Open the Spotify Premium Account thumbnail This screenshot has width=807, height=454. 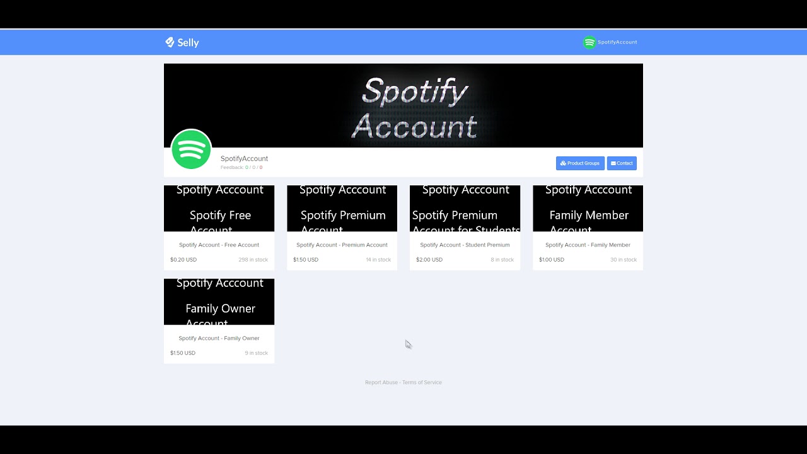pyautogui.click(x=342, y=209)
